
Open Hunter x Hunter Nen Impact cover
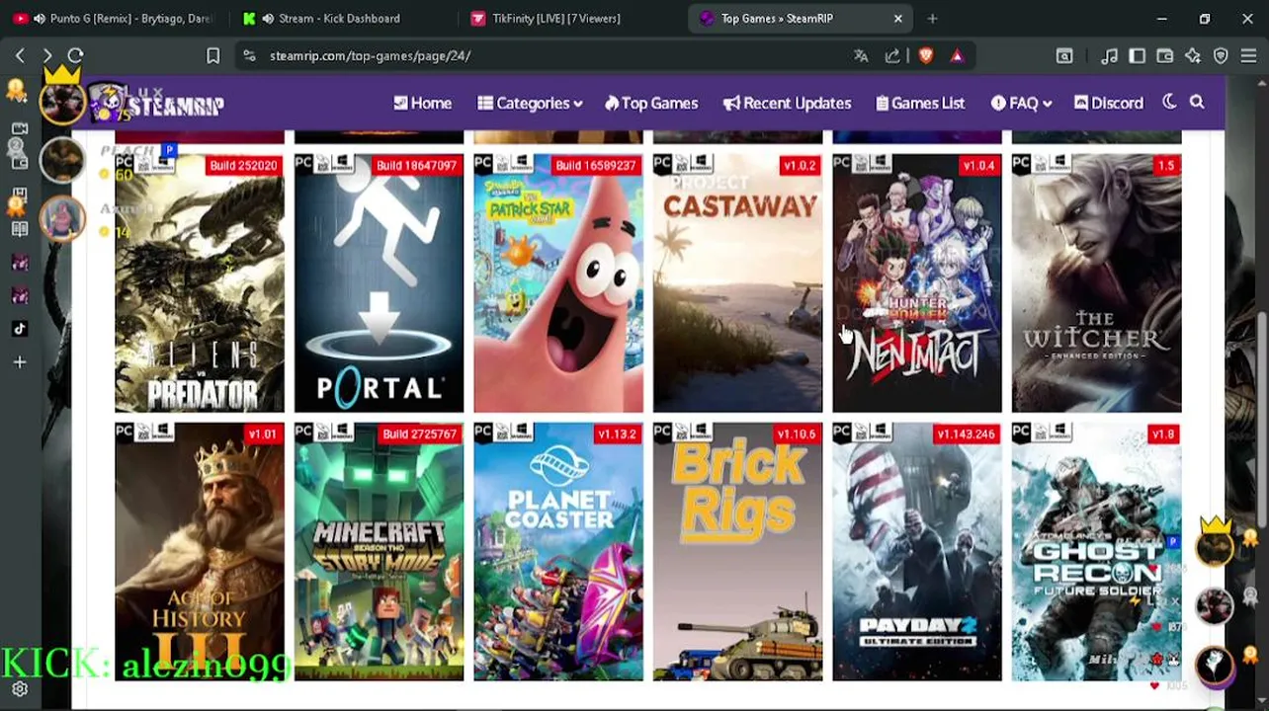point(917,282)
